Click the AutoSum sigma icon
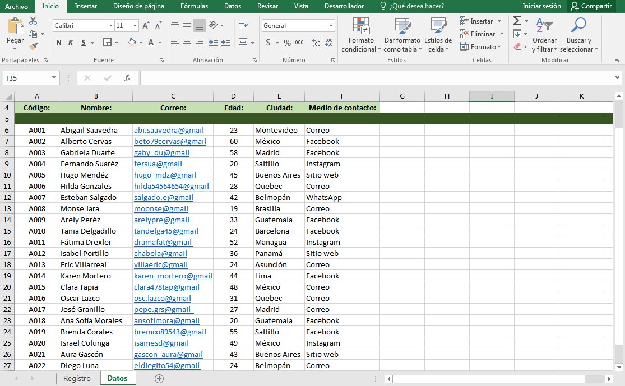Image resolution: width=625 pixels, height=386 pixels. pos(517,20)
